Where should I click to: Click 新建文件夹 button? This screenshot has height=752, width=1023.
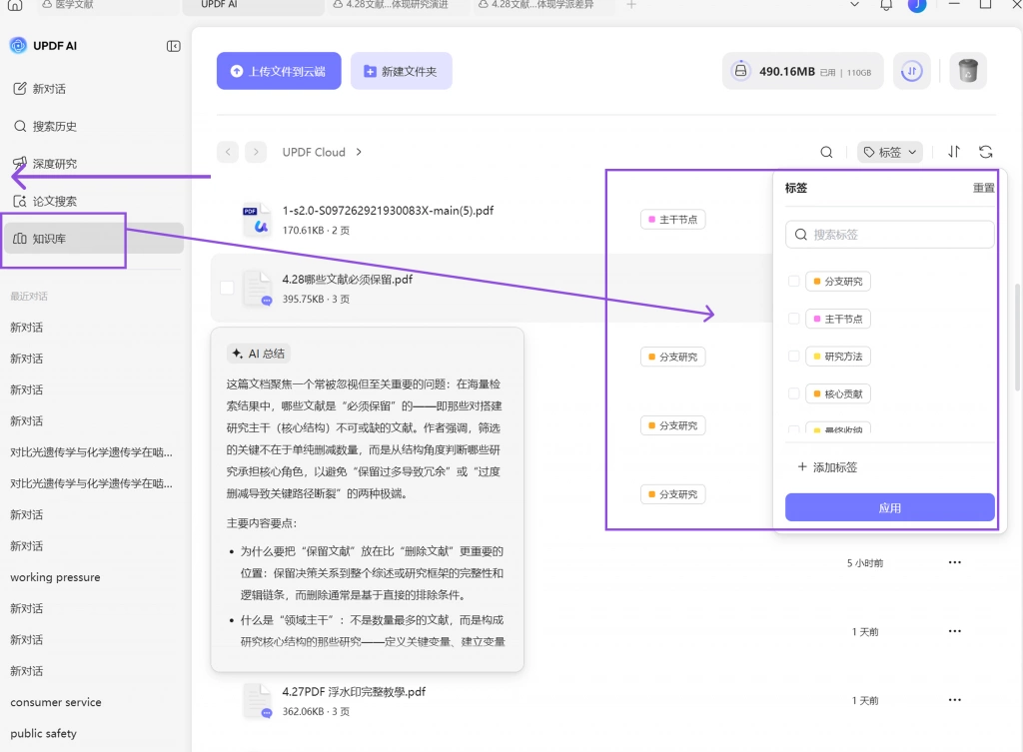402,71
